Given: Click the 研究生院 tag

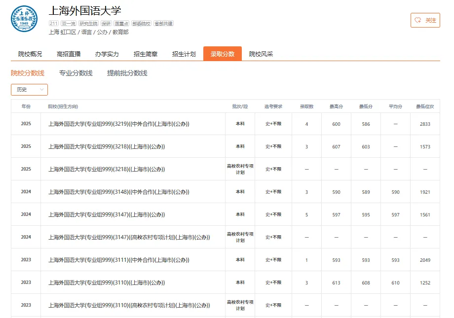Looking at the screenshot, I should [88, 24].
